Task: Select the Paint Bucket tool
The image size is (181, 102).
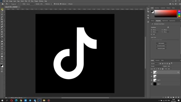Action: 2,39
